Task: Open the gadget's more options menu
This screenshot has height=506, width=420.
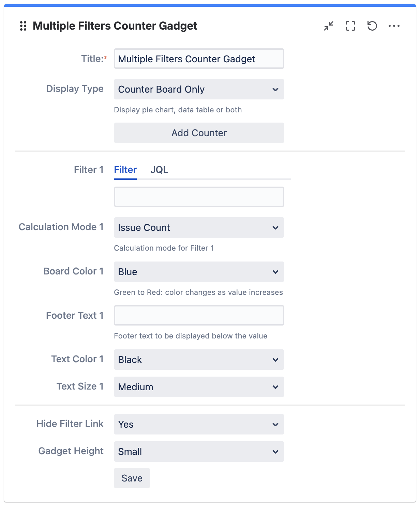Action: [x=395, y=26]
